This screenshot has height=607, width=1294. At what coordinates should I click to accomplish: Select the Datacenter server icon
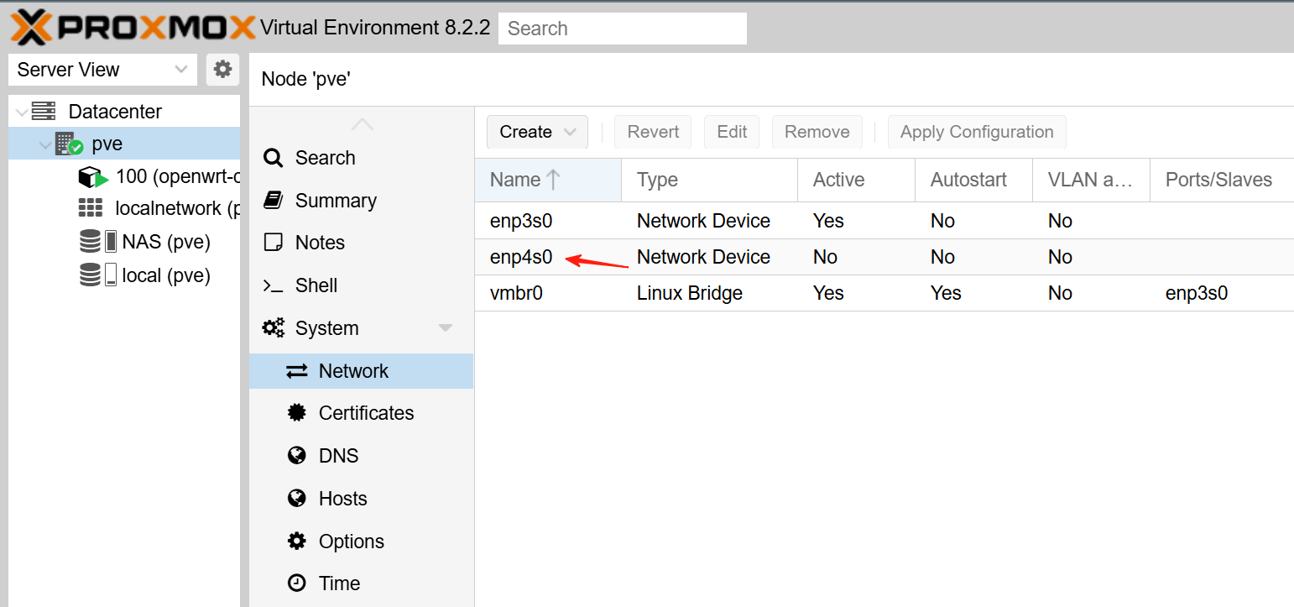tap(44, 112)
